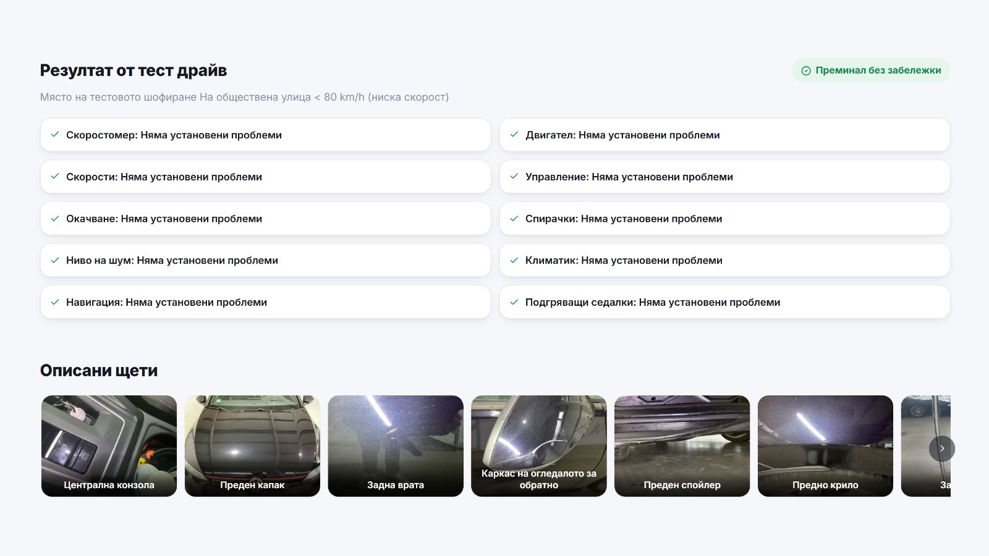Click the Място на тестовото шофиране subtitle
Image resolution: width=989 pixels, height=556 pixels.
pos(244,97)
